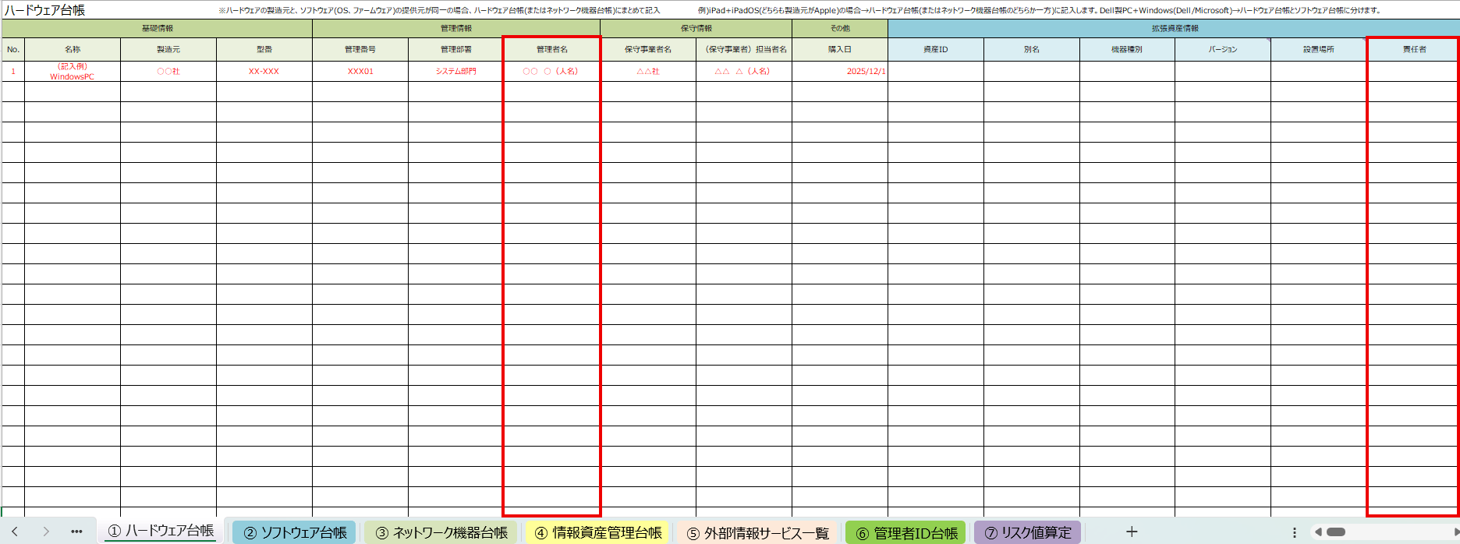Click the horizontal scrollbar thumb
The height and width of the screenshot is (544, 1460).
[x=1336, y=532]
